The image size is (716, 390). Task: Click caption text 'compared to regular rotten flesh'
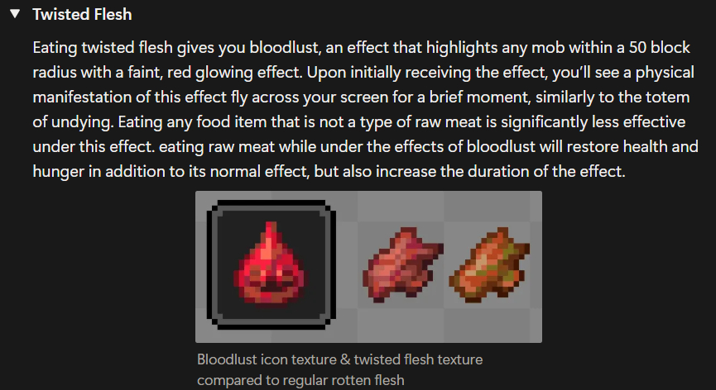(x=300, y=380)
